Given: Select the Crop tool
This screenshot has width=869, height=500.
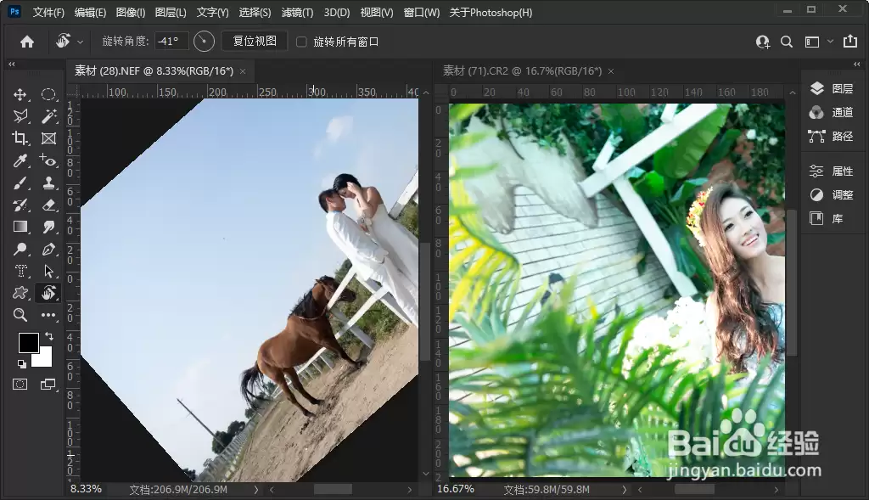Looking at the screenshot, I should point(20,138).
